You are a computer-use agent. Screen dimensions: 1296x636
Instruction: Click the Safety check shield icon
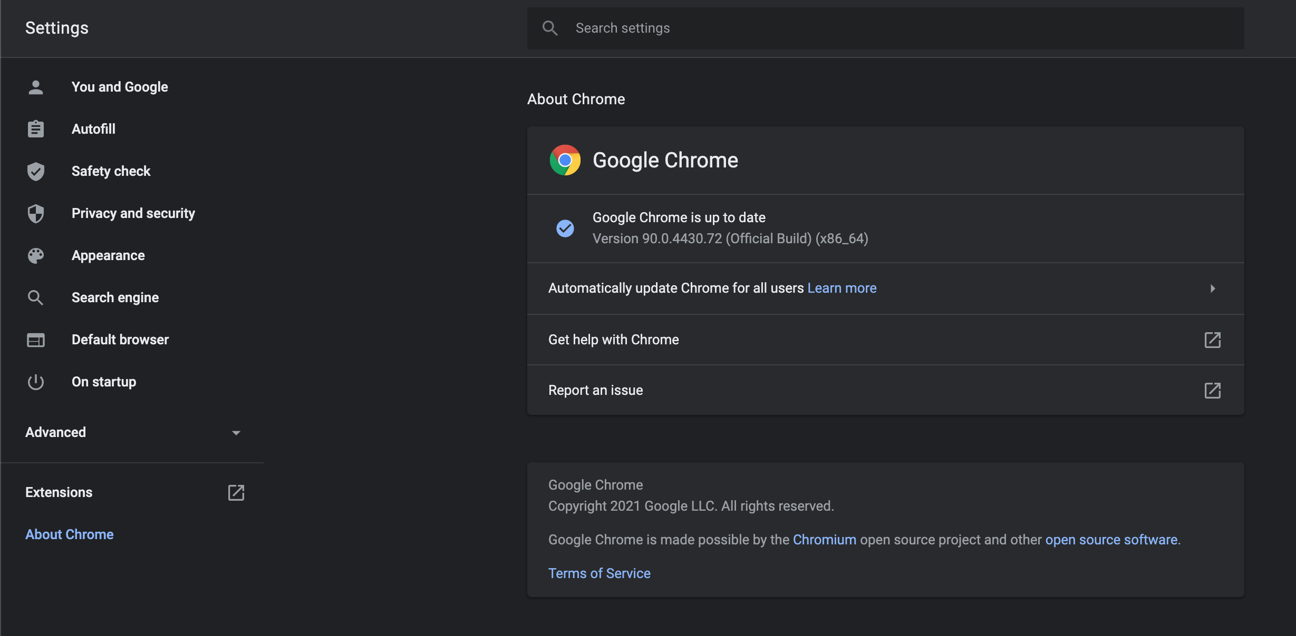point(35,171)
